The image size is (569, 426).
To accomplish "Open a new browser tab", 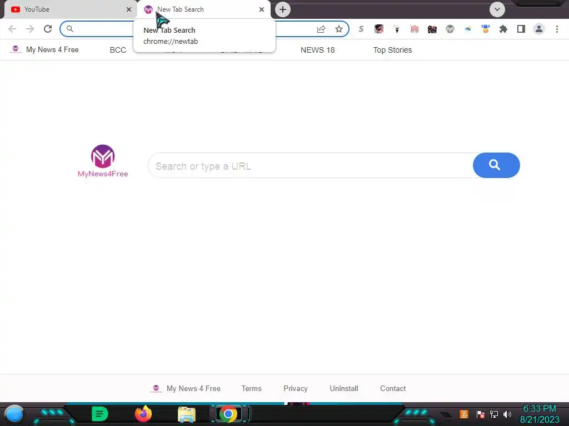I will pos(283,9).
